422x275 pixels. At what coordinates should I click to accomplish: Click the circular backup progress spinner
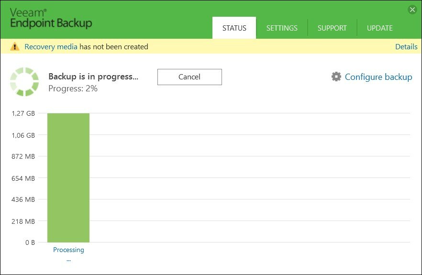[x=24, y=82]
